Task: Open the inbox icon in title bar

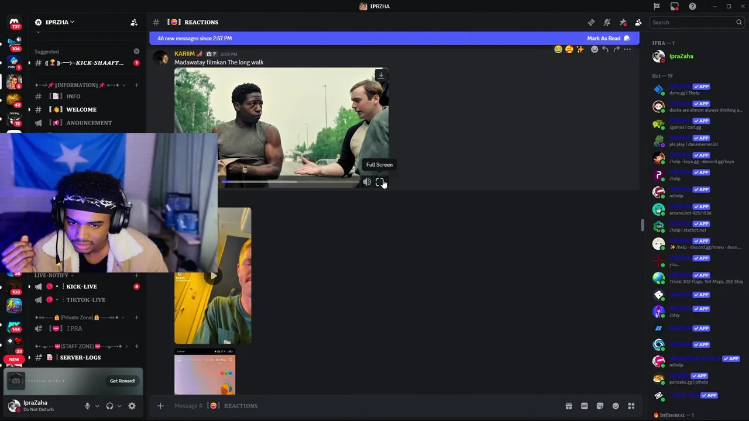Action: click(675, 6)
